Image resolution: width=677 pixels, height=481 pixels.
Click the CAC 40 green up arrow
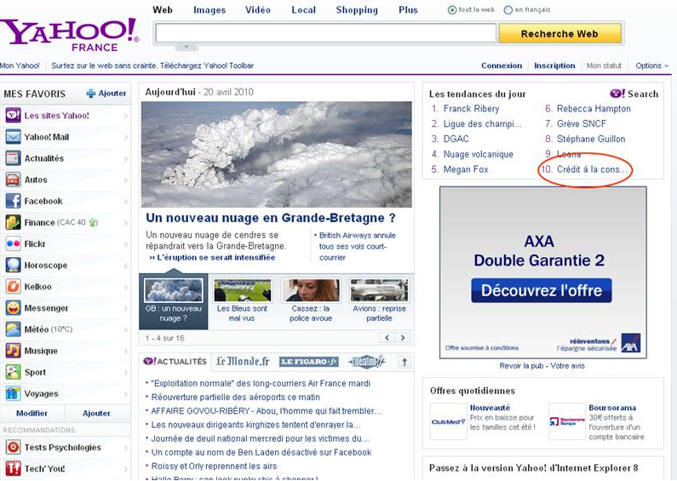click(x=93, y=223)
